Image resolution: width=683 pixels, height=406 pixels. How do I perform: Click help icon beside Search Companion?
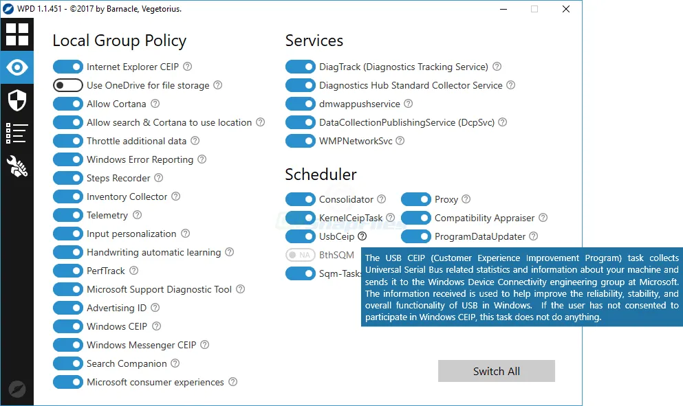coord(175,363)
